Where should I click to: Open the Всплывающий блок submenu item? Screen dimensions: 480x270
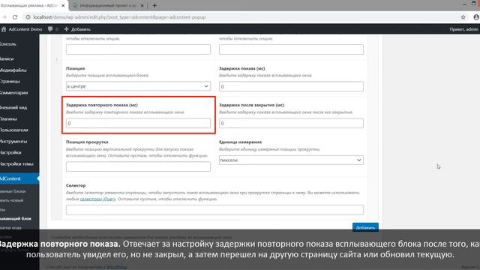pyautogui.click(x=16, y=218)
